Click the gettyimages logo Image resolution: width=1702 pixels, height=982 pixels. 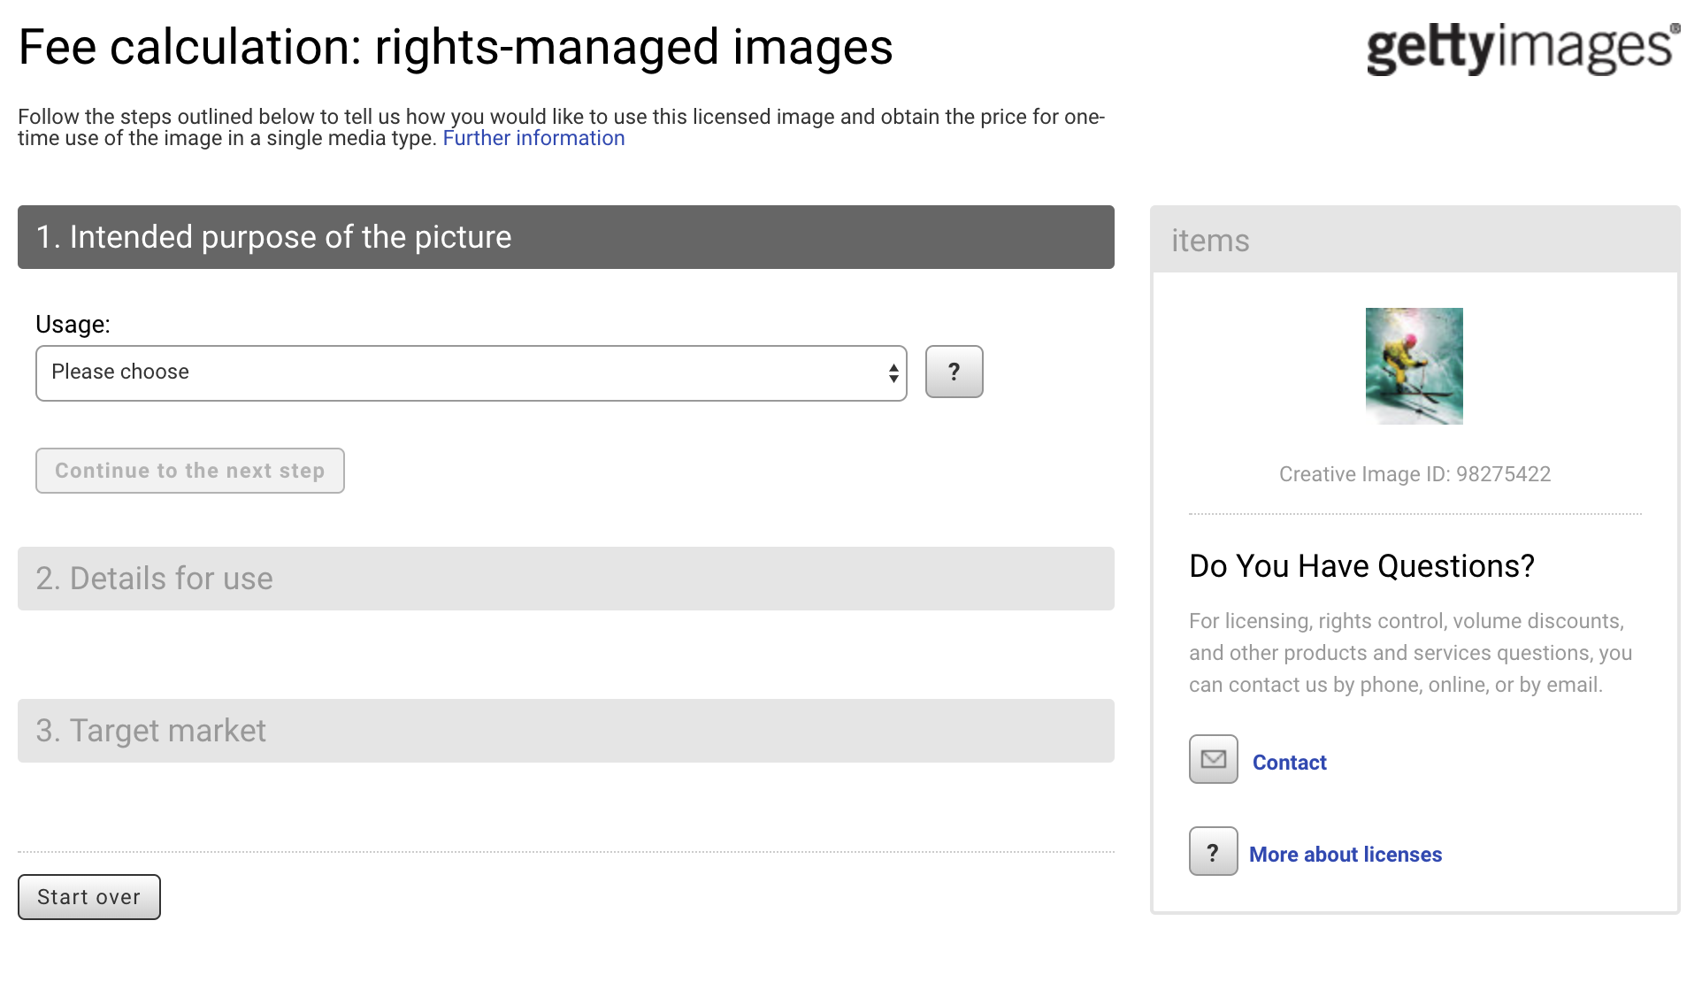click(1522, 48)
